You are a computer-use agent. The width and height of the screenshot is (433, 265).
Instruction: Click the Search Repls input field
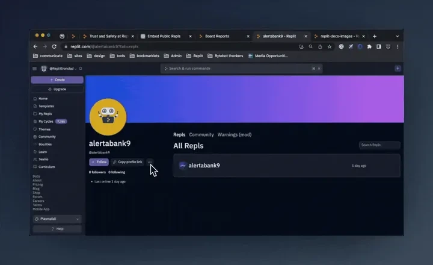pos(379,145)
